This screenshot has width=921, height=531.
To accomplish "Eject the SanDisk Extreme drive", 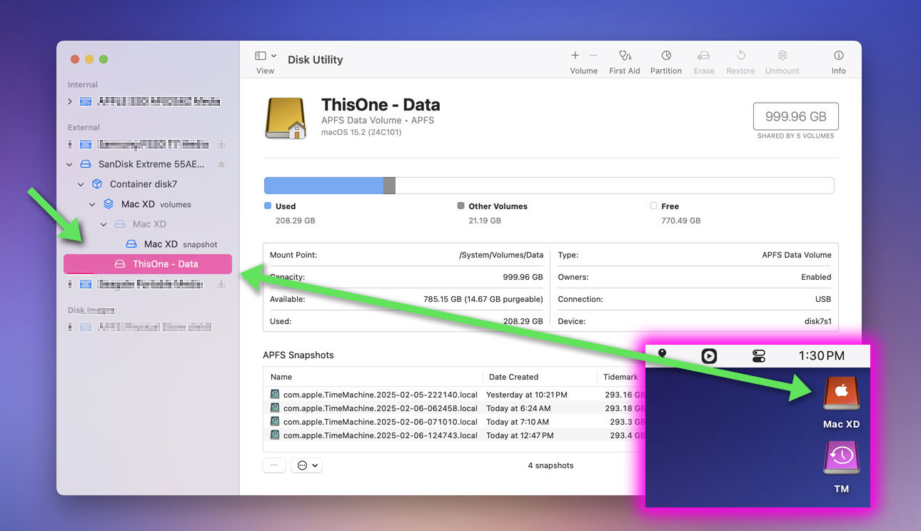I will tap(221, 164).
